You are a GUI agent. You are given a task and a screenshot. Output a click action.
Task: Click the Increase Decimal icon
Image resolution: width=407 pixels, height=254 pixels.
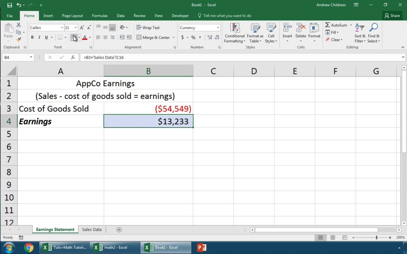pyautogui.click(x=210, y=37)
